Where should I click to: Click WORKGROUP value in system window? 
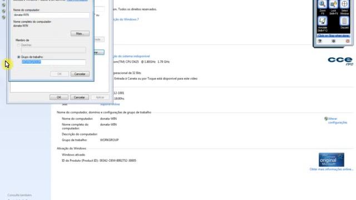coord(109,140)
